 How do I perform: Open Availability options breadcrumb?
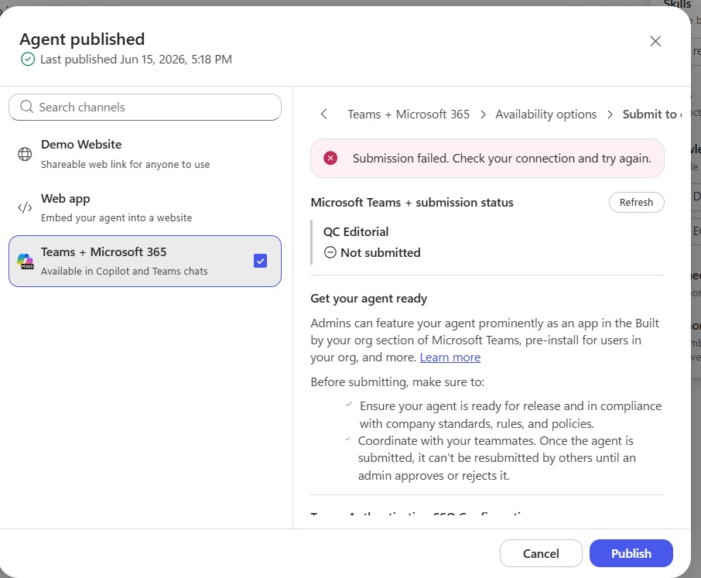(x=546, y=115)
